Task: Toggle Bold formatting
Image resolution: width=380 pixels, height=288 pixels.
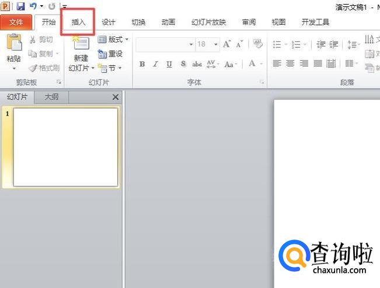Action: [x=142, y=64]
